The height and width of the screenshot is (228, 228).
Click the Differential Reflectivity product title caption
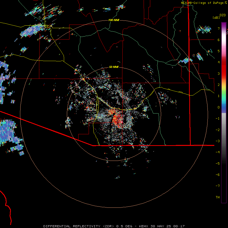[x=114, y=226]
